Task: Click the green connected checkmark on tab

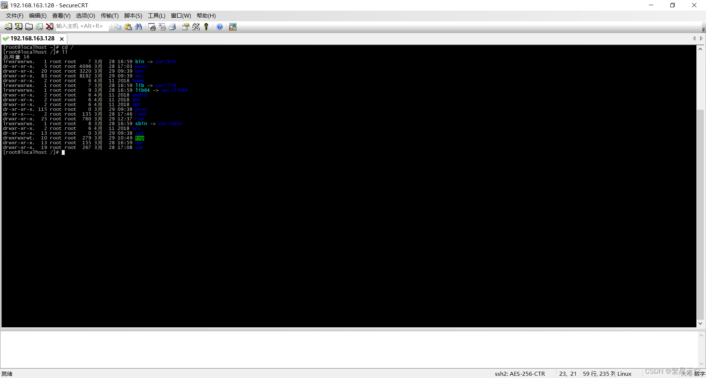Action: click(6, 39)
